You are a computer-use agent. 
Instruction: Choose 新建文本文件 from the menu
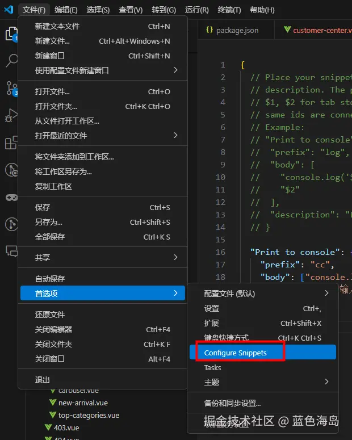[x=103, y=26]
